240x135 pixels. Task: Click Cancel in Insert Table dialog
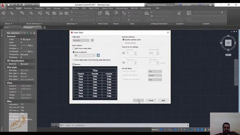(151, 100)
